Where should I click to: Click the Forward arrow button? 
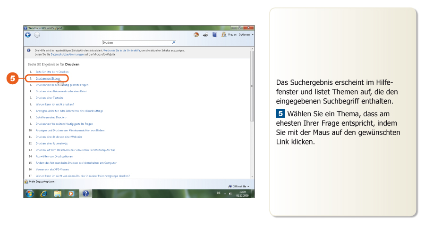(37, 35)
